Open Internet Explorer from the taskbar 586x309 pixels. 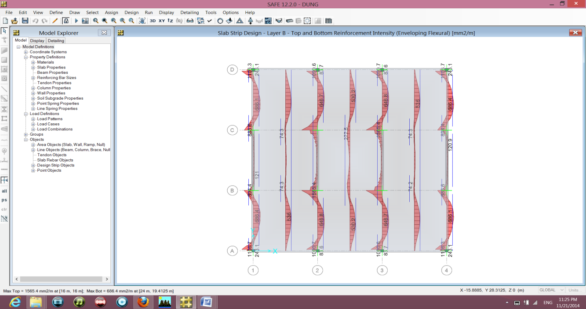pos(15,302)
